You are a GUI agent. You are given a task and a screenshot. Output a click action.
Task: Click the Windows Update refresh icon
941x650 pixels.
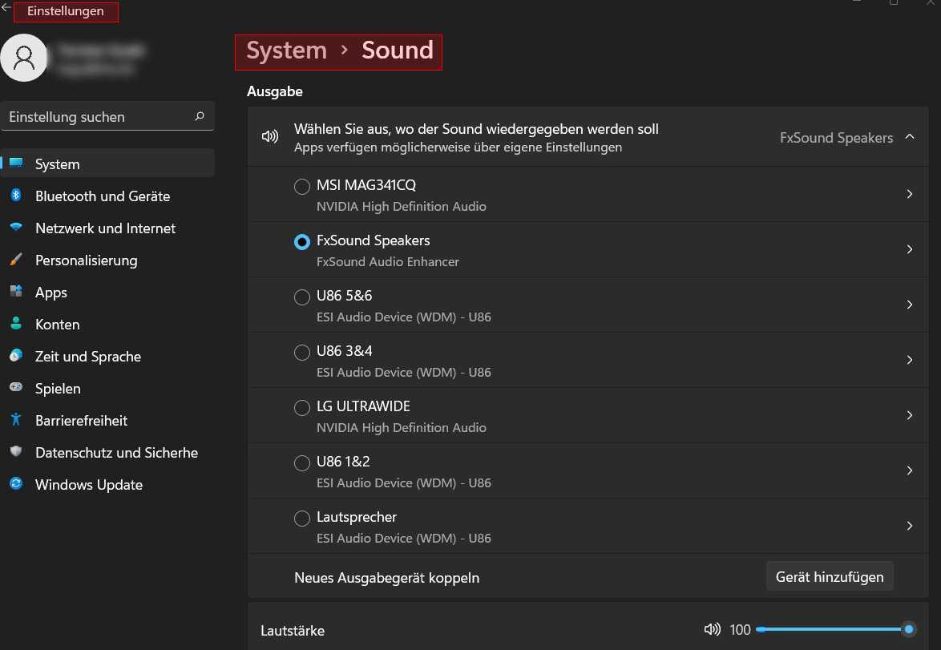pos(16,484)
